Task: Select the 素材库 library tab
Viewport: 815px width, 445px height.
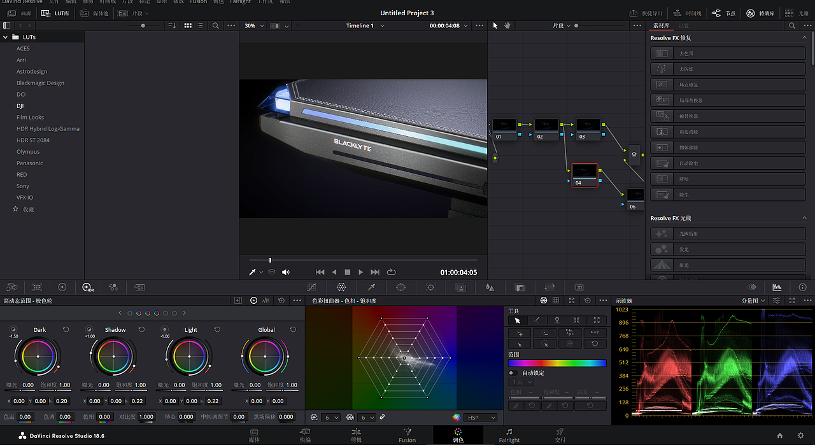Action: [x=662, y=25]
